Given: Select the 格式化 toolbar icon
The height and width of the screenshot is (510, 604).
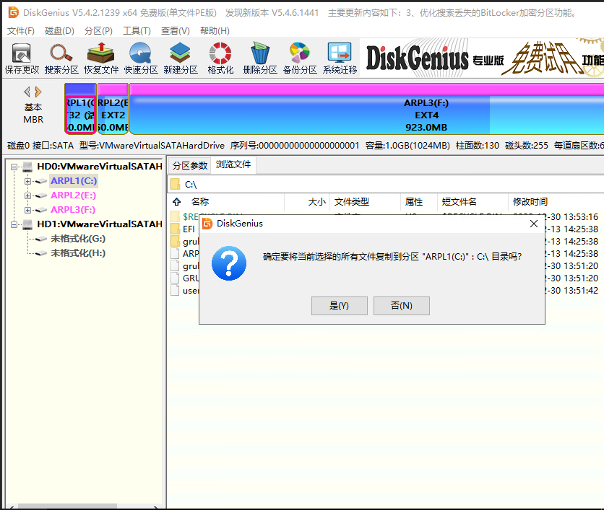Looking at the screenshot, I should 219,56.
